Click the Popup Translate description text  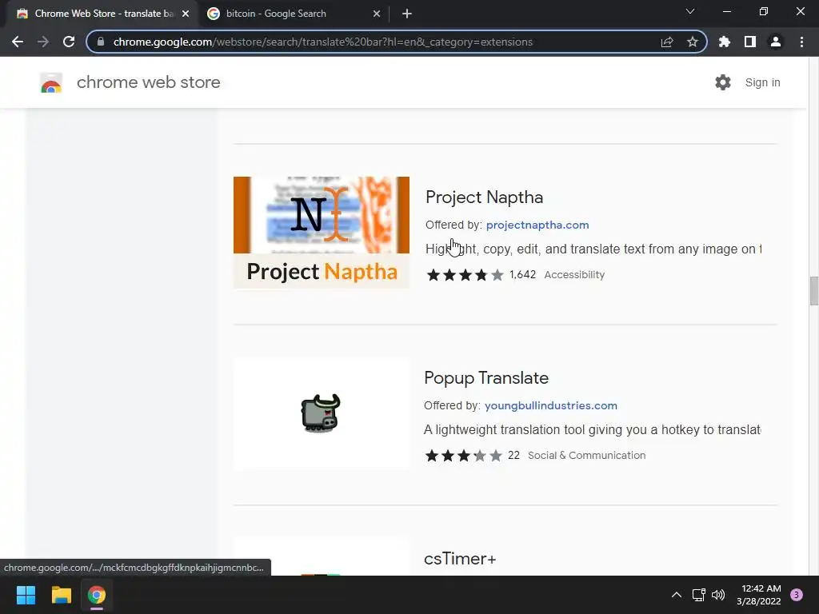(593, 429)
